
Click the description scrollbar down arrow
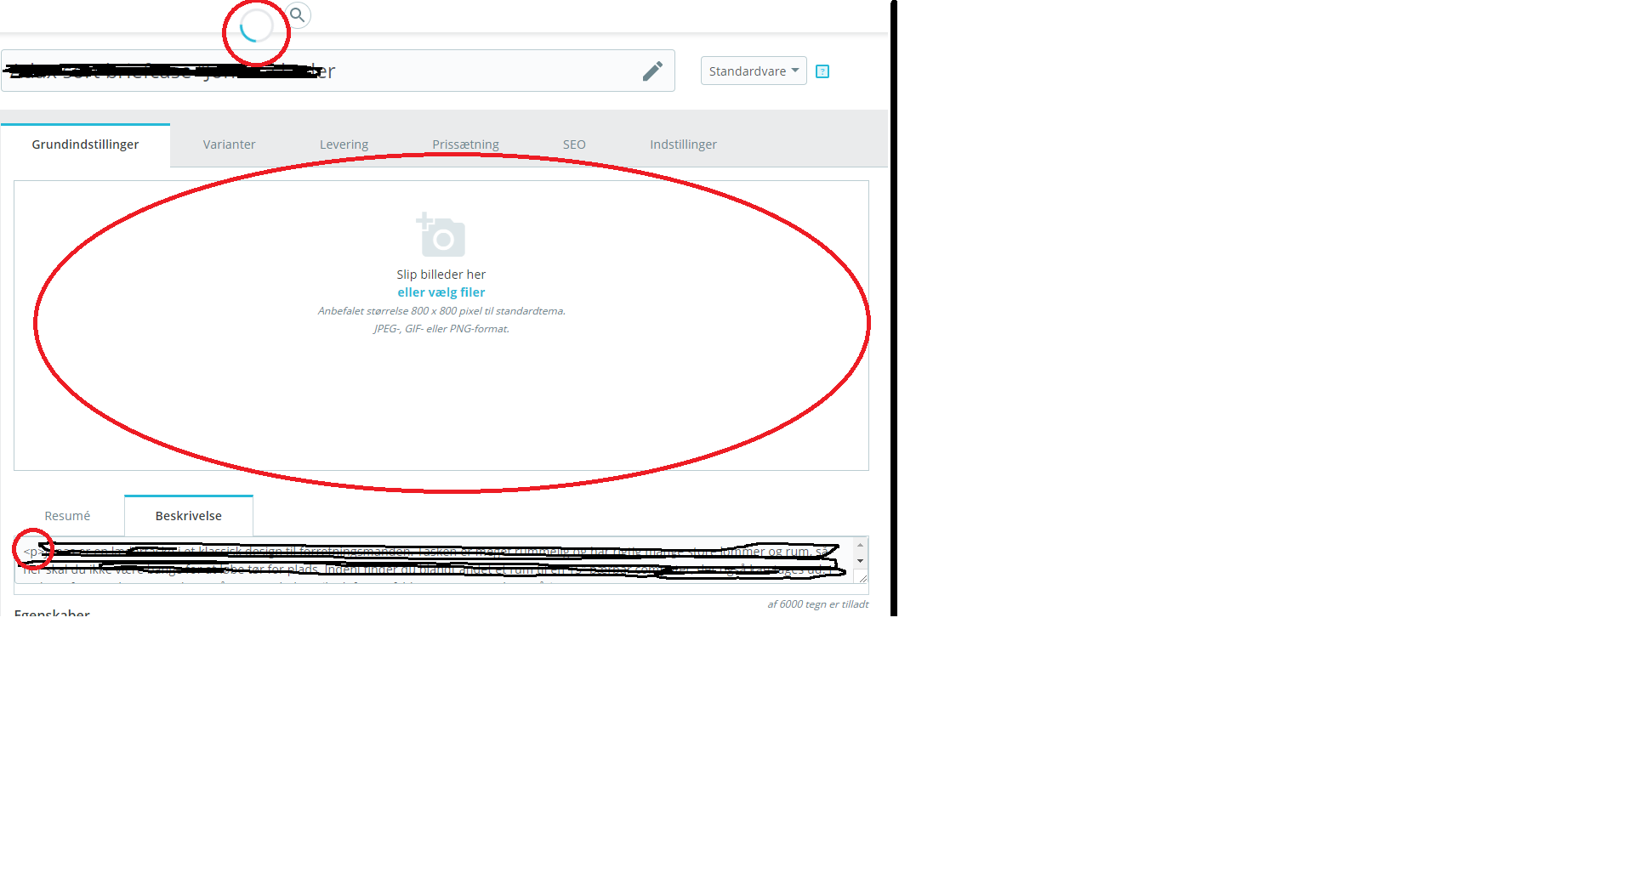[860, 561]
